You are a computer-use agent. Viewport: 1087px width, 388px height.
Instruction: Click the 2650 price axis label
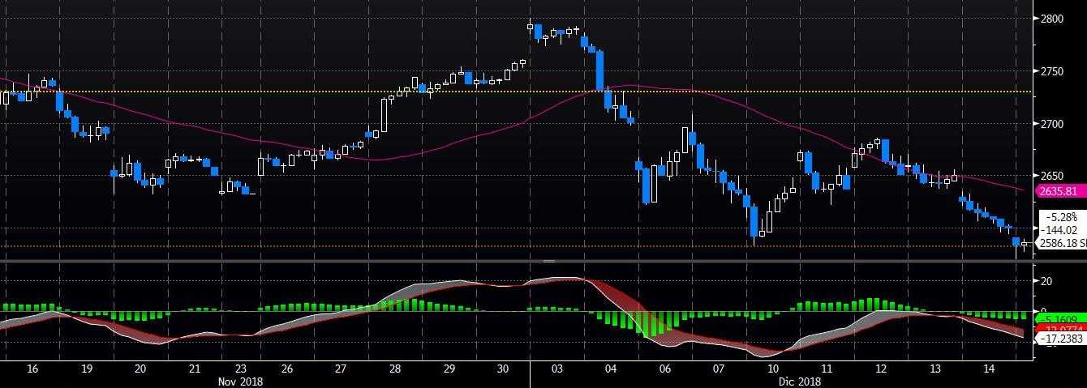[1052, 176]
